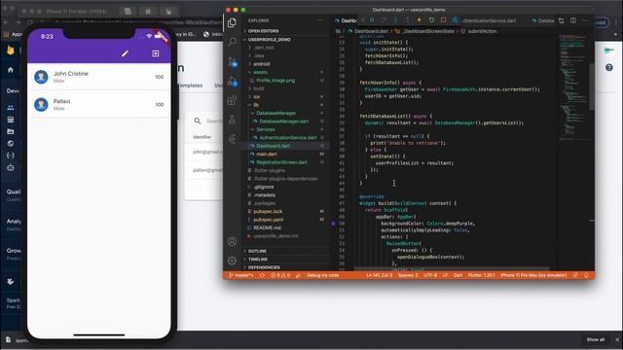Click the search icon in Firebase users table
623x350 pixels.
point(198,121)
